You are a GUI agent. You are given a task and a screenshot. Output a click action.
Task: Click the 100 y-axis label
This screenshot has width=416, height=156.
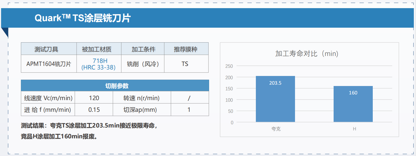[229, 100]
